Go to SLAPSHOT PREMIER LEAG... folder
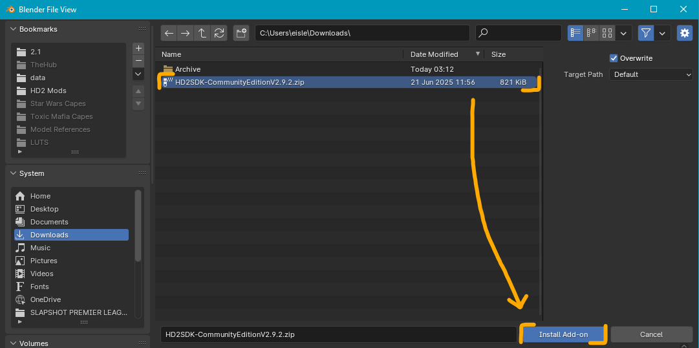The width and height of the screenshot is (699, 348). [x=71, y=312]
